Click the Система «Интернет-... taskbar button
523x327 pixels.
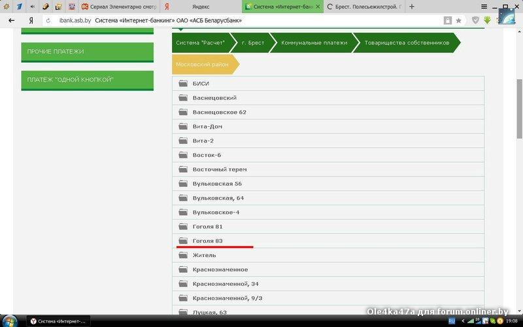coord(58,321)
